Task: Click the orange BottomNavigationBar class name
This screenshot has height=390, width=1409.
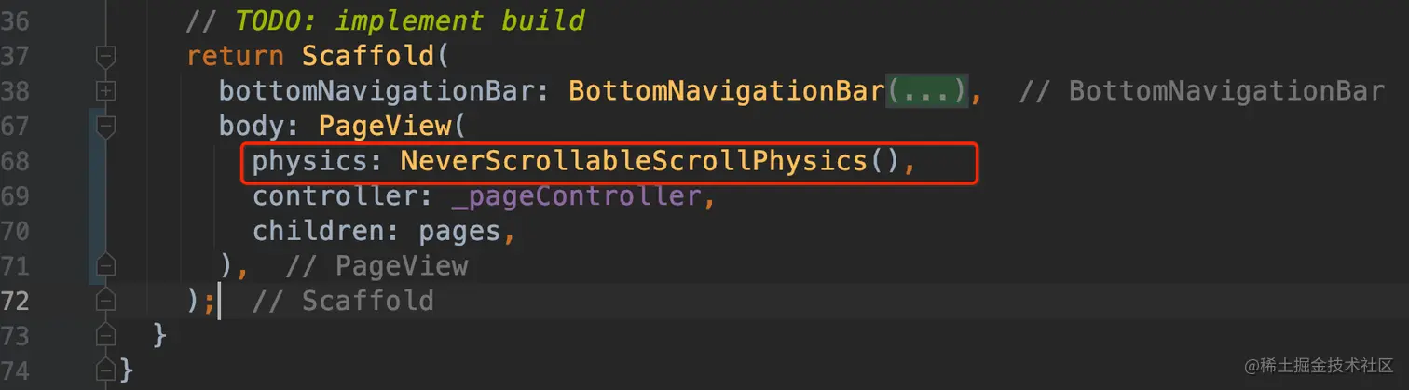Action: [x=726, y=91]
